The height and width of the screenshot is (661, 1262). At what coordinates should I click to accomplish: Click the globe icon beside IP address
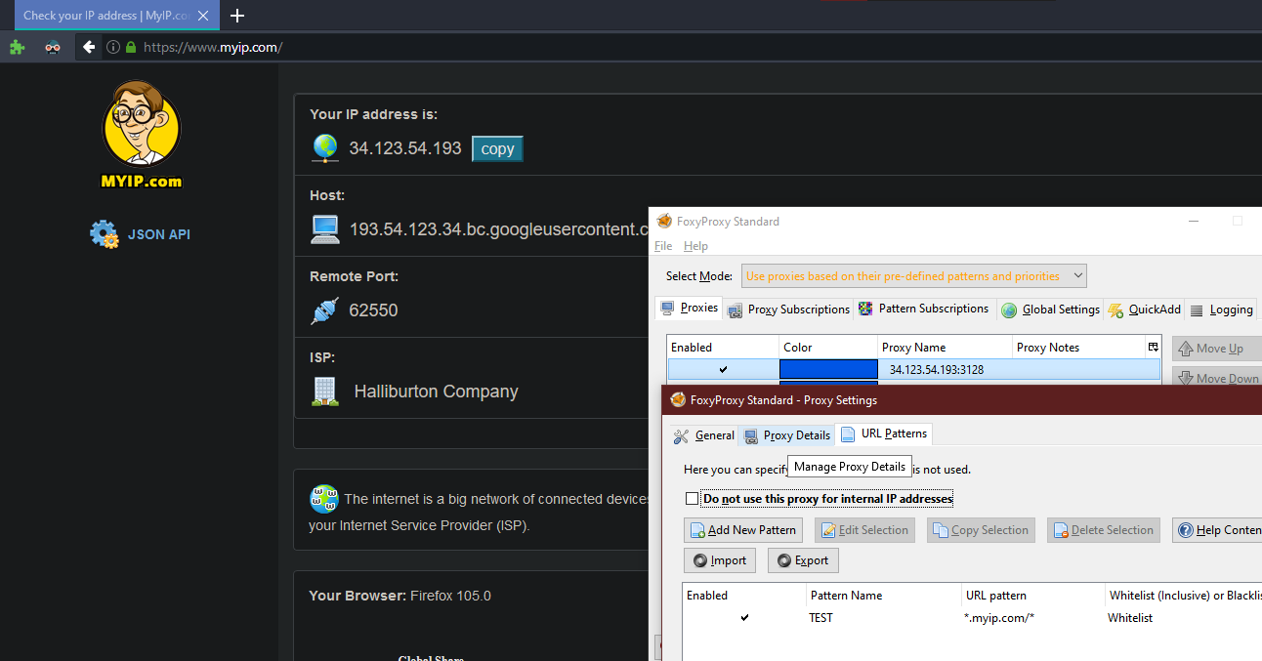click(x=325, y=148)
